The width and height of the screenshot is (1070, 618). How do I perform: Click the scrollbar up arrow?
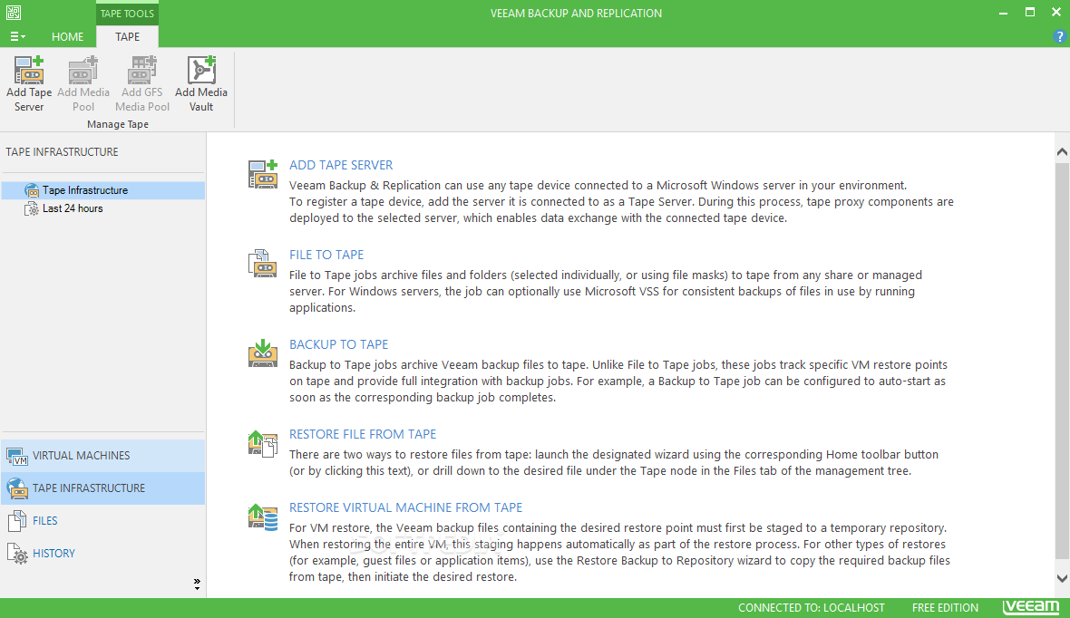tap(1062, 152)
